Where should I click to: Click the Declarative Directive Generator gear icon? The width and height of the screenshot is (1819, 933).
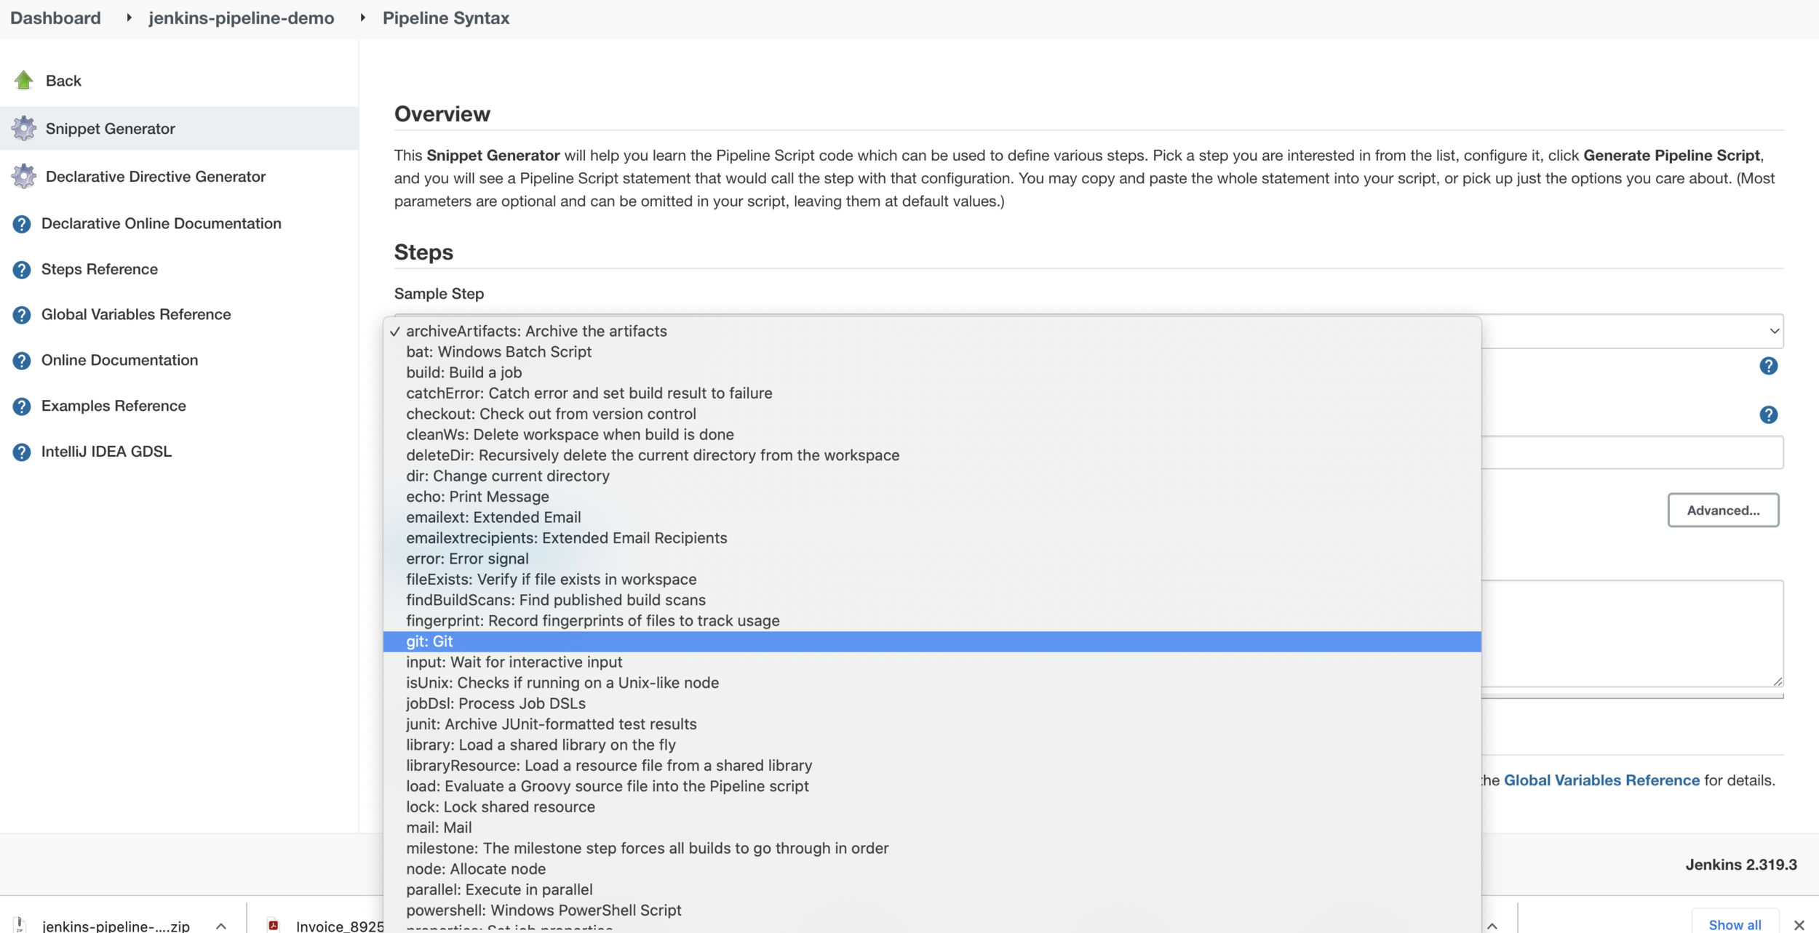coord(23,177)
